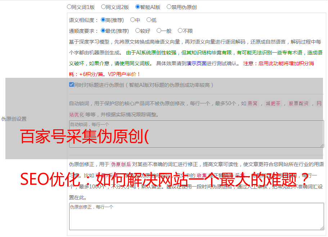Click the 伪原创设置 label
The height and width of the screenshot is (237, 328).
point(14,119)
